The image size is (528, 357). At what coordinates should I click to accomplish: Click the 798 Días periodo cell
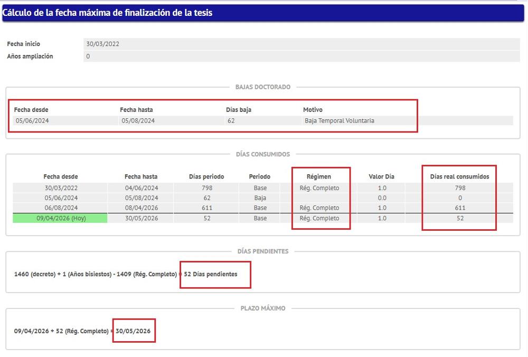point(207,188)
